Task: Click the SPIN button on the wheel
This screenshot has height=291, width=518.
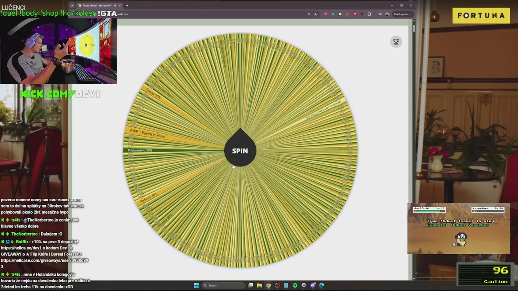Action: click(x=240, y=151)
